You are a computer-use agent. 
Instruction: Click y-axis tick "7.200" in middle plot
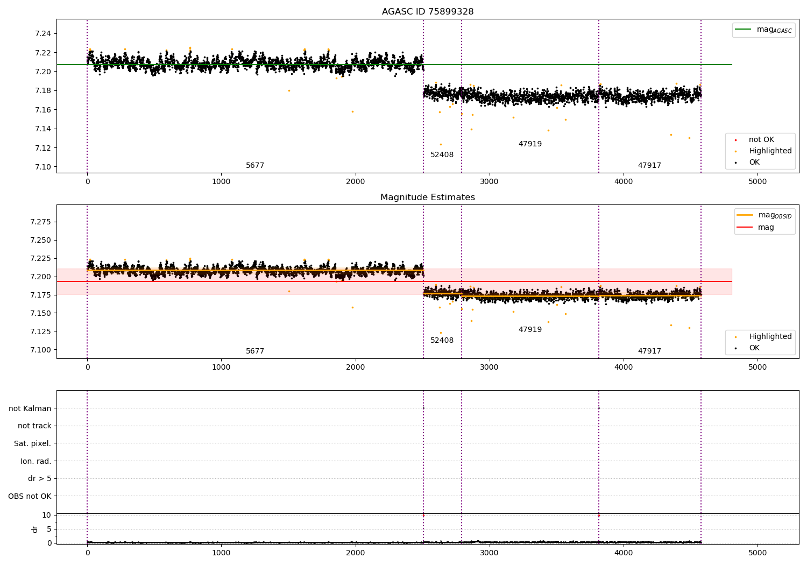[x=41, y=277]
